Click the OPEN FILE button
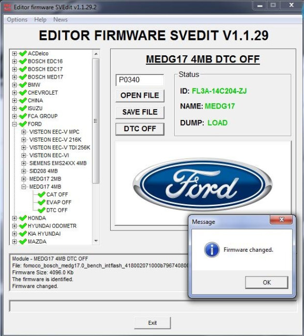Screen dimensions: 304x336 tap(140, 96)
